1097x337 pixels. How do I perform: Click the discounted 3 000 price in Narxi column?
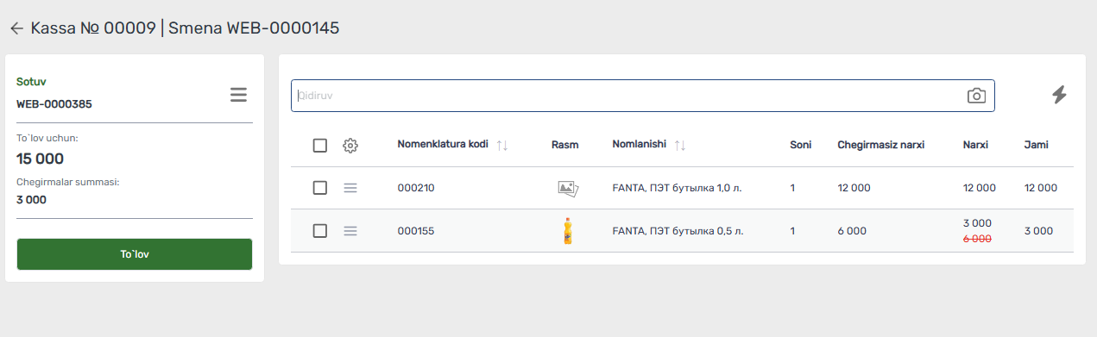tap(977, 223)
